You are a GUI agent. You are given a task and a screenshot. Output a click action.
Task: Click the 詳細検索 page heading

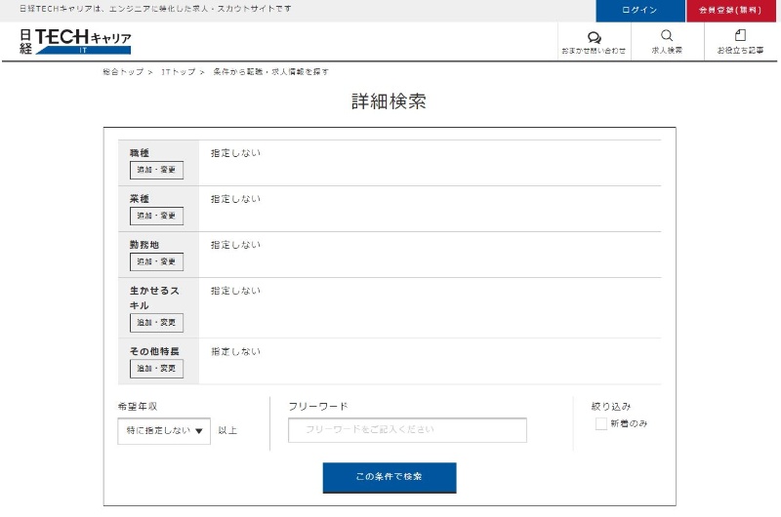pos(389,102)
